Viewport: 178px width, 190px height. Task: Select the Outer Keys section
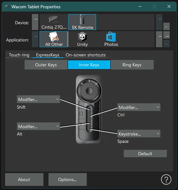click(46, 65)
